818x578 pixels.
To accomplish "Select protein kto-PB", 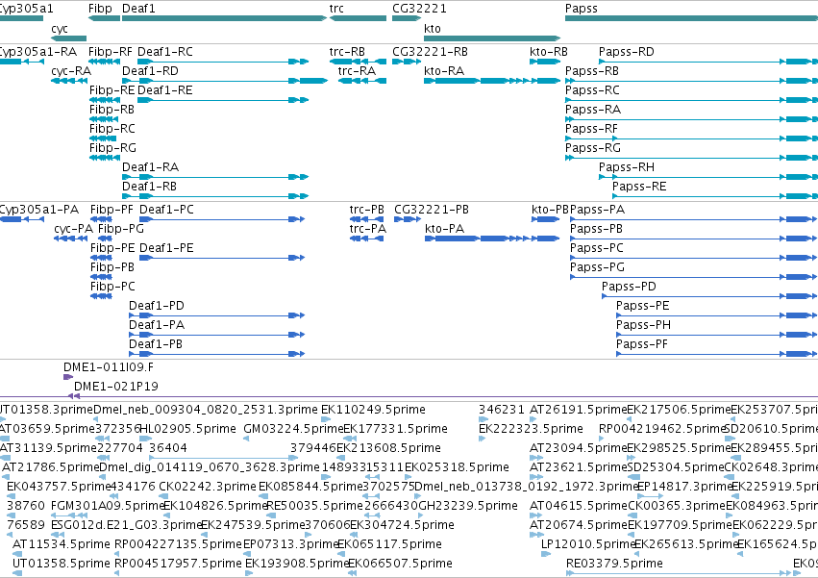I will click(x=545, y=219).
